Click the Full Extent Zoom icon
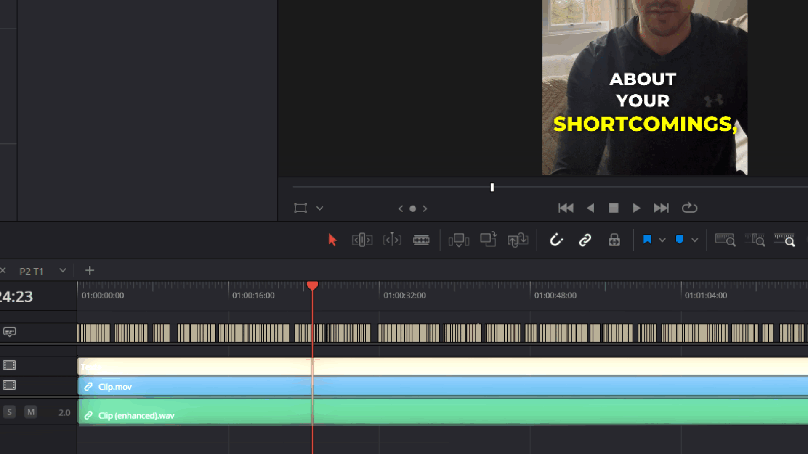This screenshot has height=454, width=808. coord(725,240)
